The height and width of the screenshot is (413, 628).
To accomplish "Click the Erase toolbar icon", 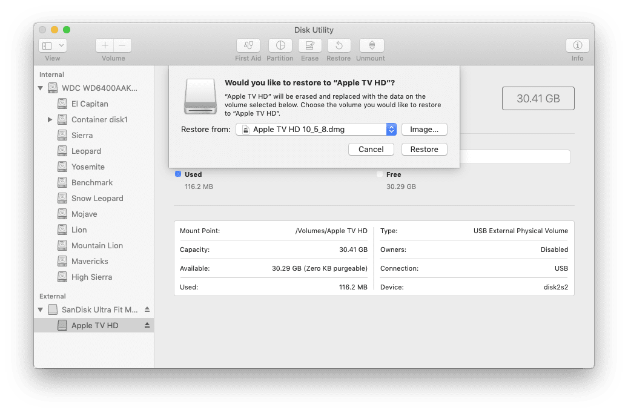I will (x=309, y=45).
